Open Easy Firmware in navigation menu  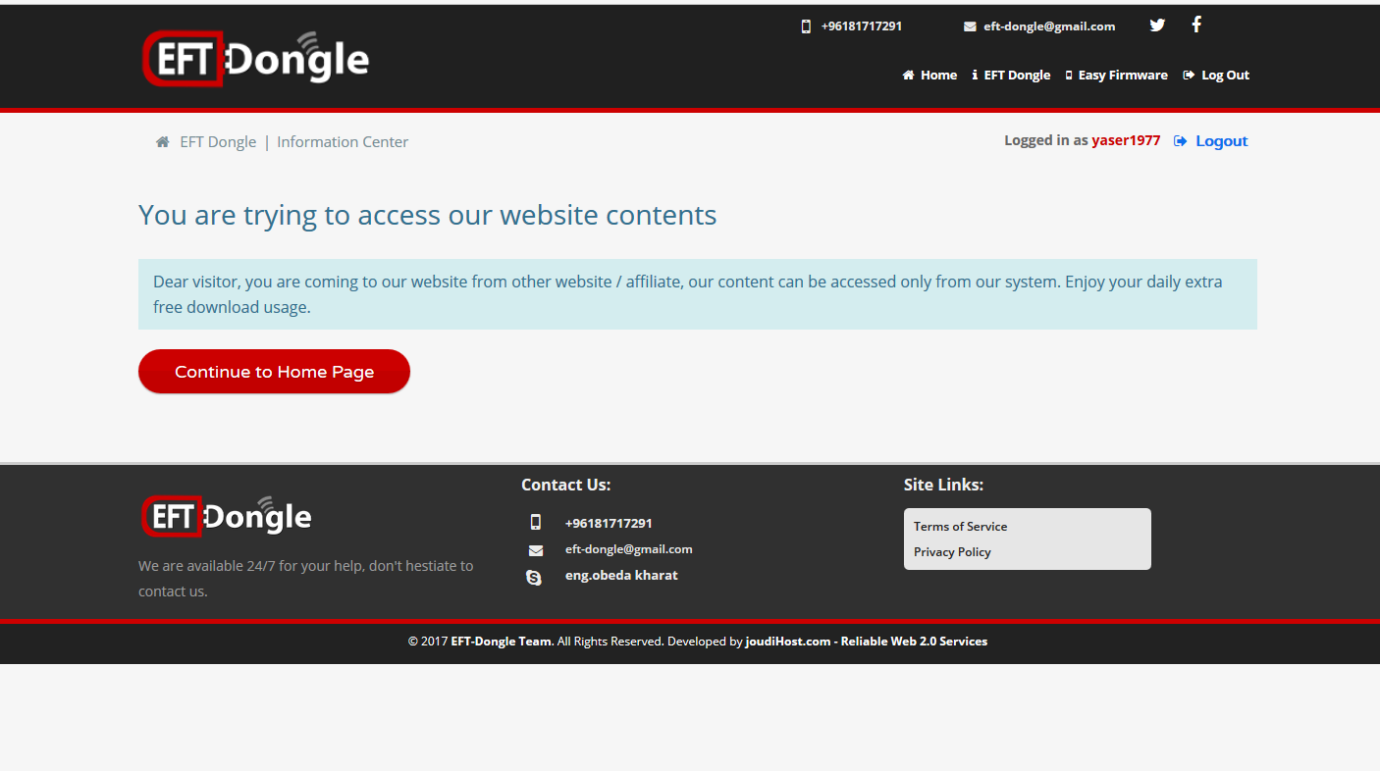(x=1116, y=75)
